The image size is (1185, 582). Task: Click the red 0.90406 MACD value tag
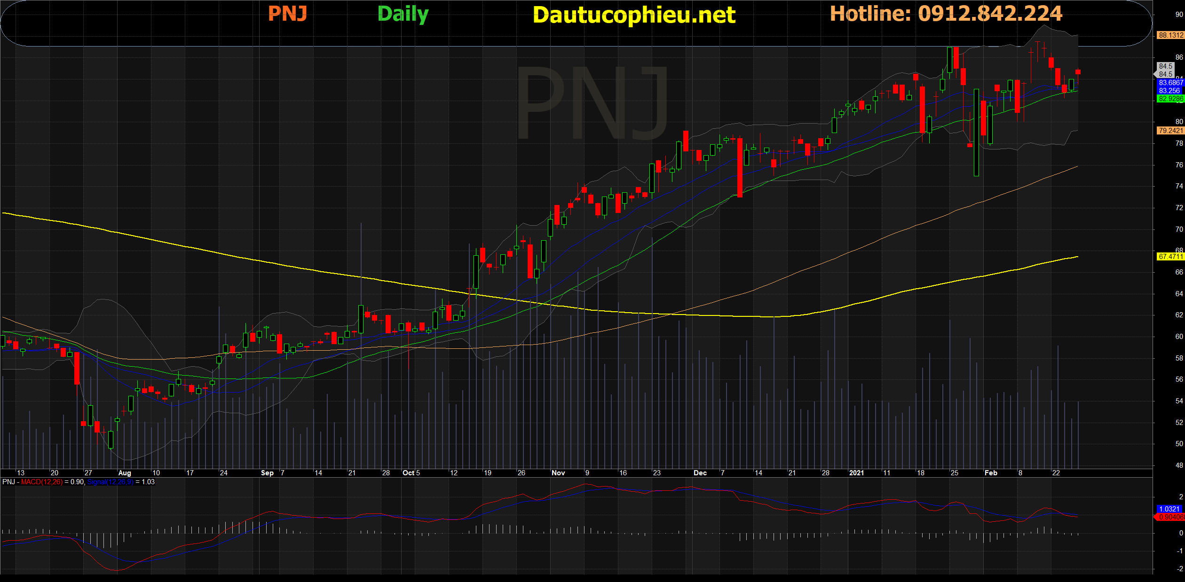(1170, 517)
